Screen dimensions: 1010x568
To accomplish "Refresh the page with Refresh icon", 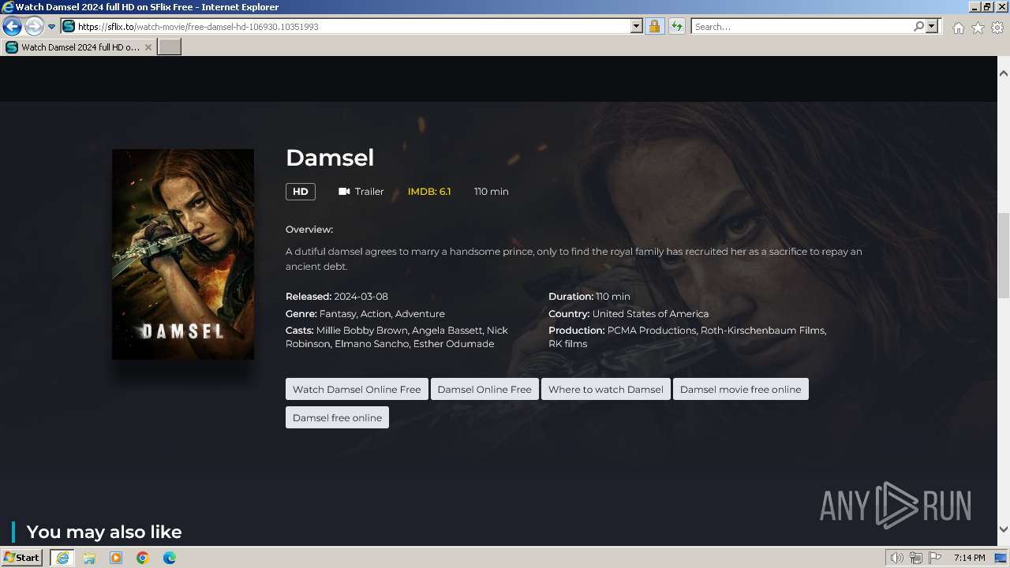I will click(x=676, y=27).
